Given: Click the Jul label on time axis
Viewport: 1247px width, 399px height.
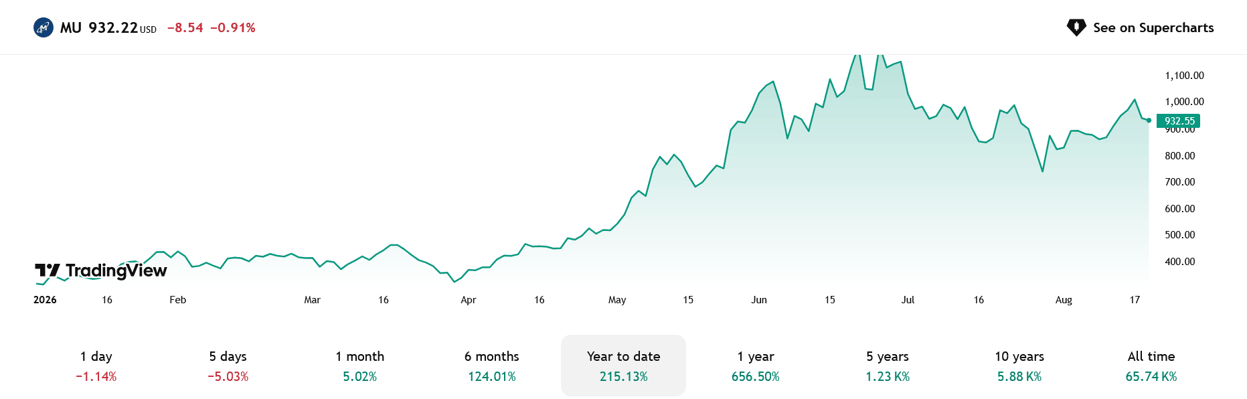Looking at the screenshot, I should click(x=908, y=300).
